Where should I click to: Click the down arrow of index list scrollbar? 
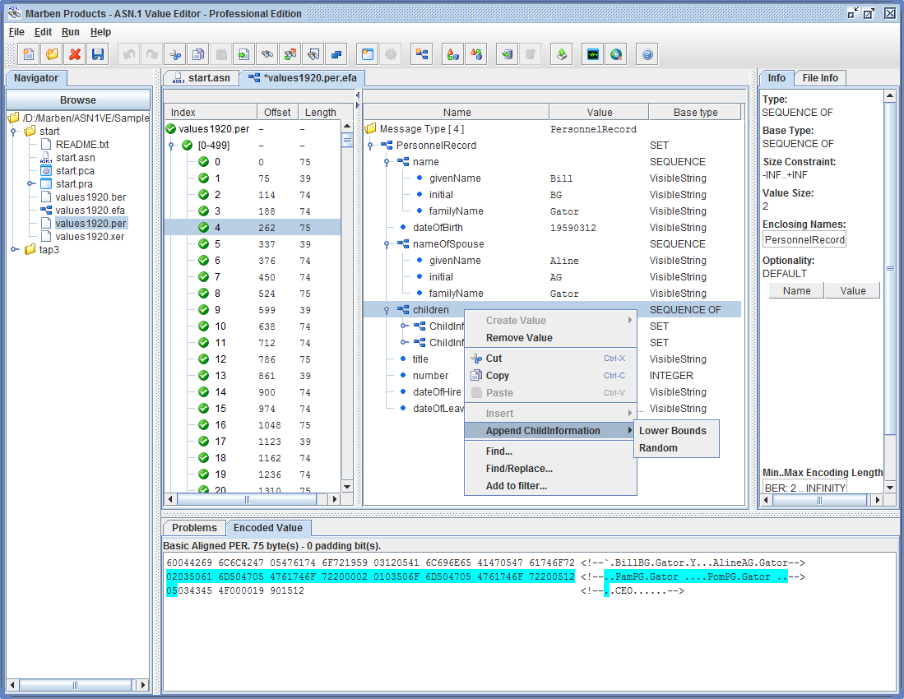pos(347,486)
